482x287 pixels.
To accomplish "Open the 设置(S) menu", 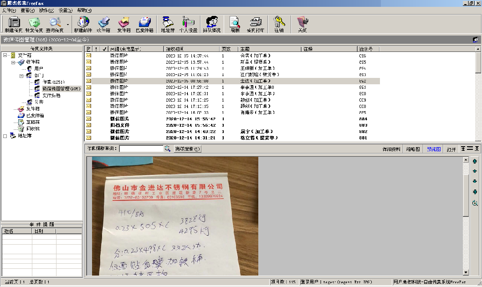I will [66, 10].
